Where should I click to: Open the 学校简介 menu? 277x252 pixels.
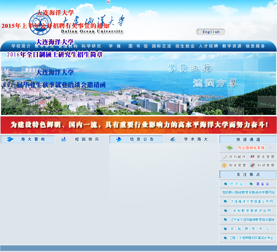pos(21,46)
